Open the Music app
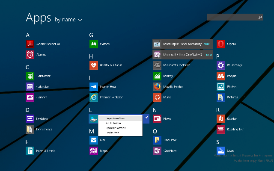 (x=162, y=97)
